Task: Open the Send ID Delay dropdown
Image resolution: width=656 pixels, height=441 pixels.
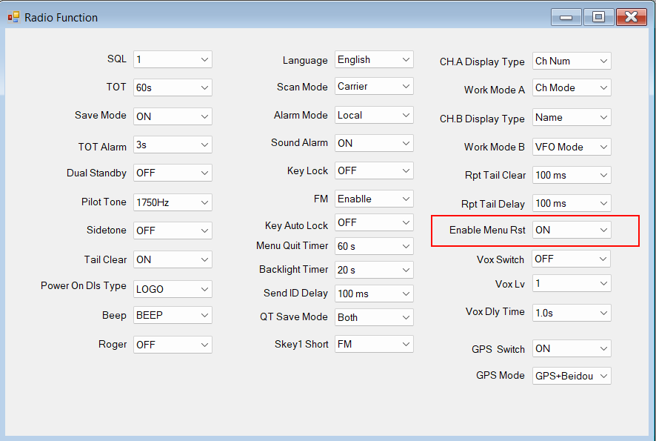Action: [x=374, y=294]
